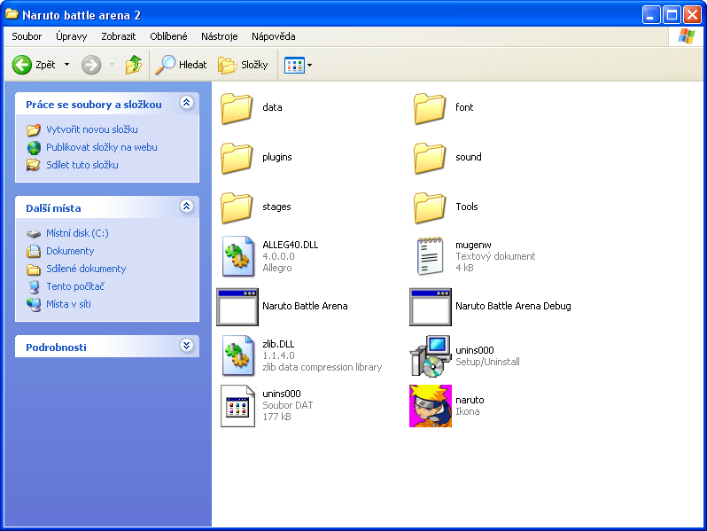Select the unins000 DAT file icon
The width and height of the screenshot is (707, 531).
237,406
